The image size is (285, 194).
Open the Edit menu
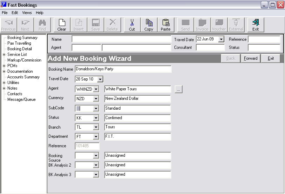(15, 13)
